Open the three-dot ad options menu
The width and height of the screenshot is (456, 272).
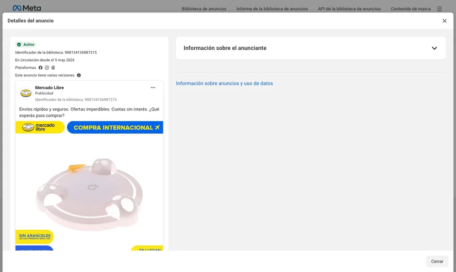pos(153,87)
